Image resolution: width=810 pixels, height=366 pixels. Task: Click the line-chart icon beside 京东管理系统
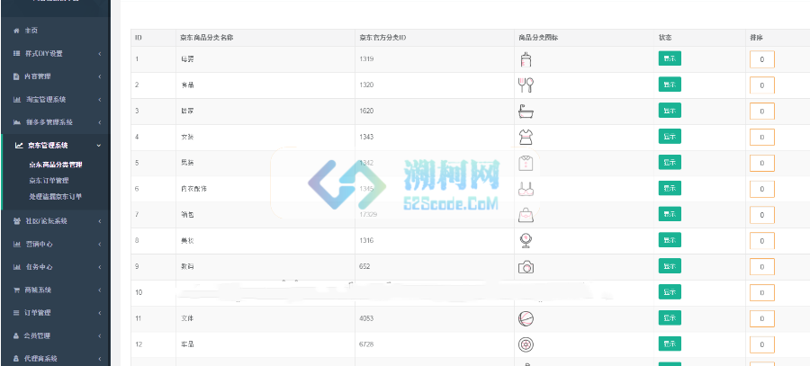pos(19,146)
